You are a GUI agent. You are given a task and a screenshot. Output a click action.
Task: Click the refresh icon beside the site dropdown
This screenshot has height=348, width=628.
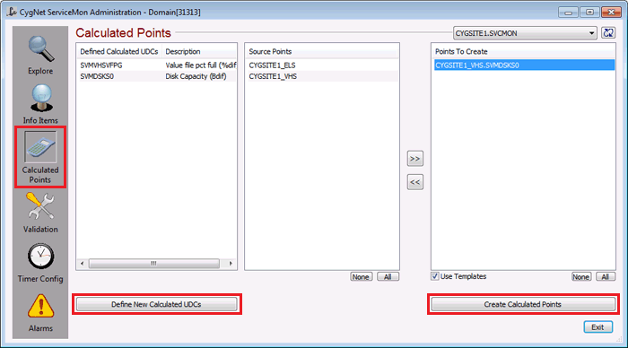608,33
